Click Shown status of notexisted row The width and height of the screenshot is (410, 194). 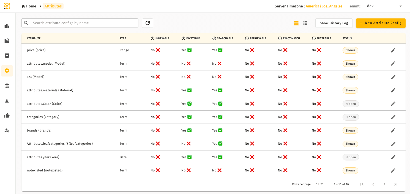[350, 170]
